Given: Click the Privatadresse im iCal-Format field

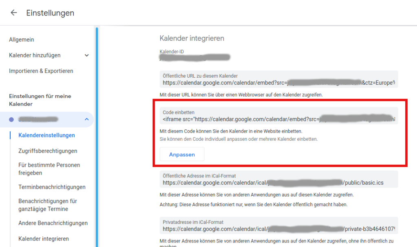Looking at the screenshot, I should pyautogui.click(x=279, y=229).
